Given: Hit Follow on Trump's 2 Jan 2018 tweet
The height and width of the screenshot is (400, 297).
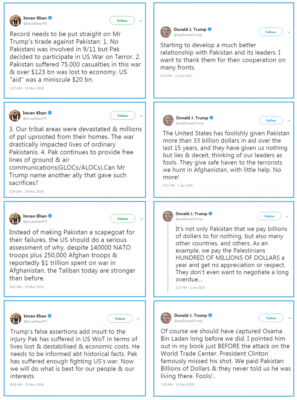Looking at the screenshot, I should point(269,216).
